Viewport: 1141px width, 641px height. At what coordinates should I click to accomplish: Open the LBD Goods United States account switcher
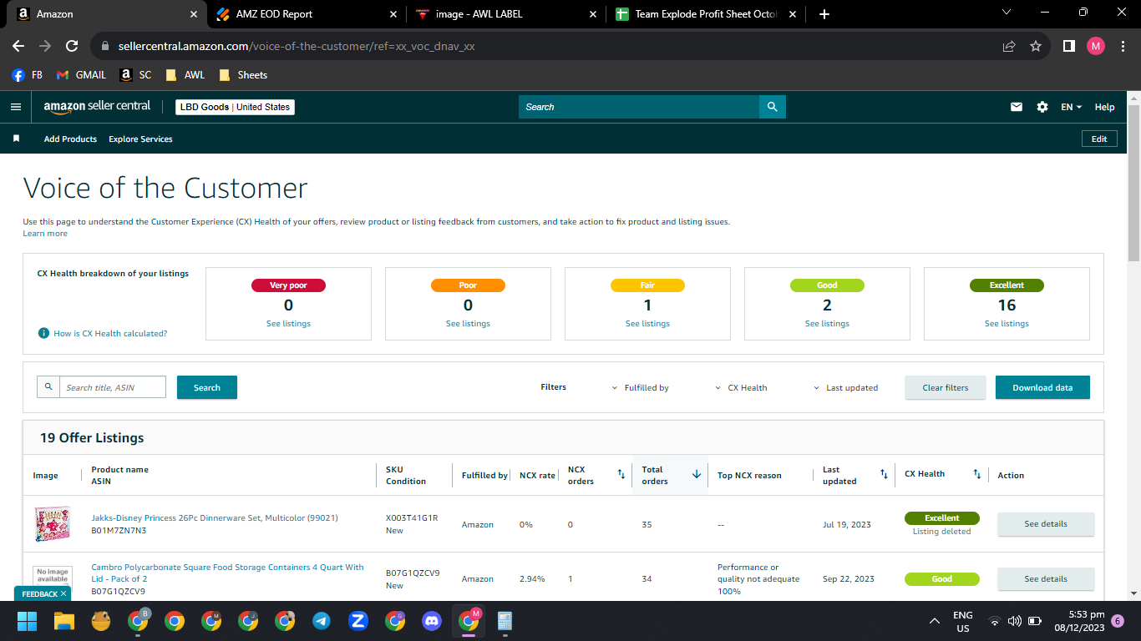click(x=235, y=107)
